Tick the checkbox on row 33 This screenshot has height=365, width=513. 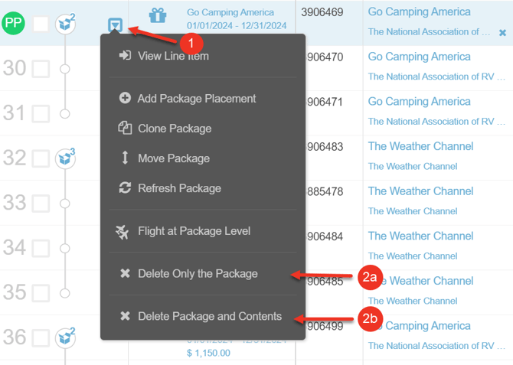[41, 203]
